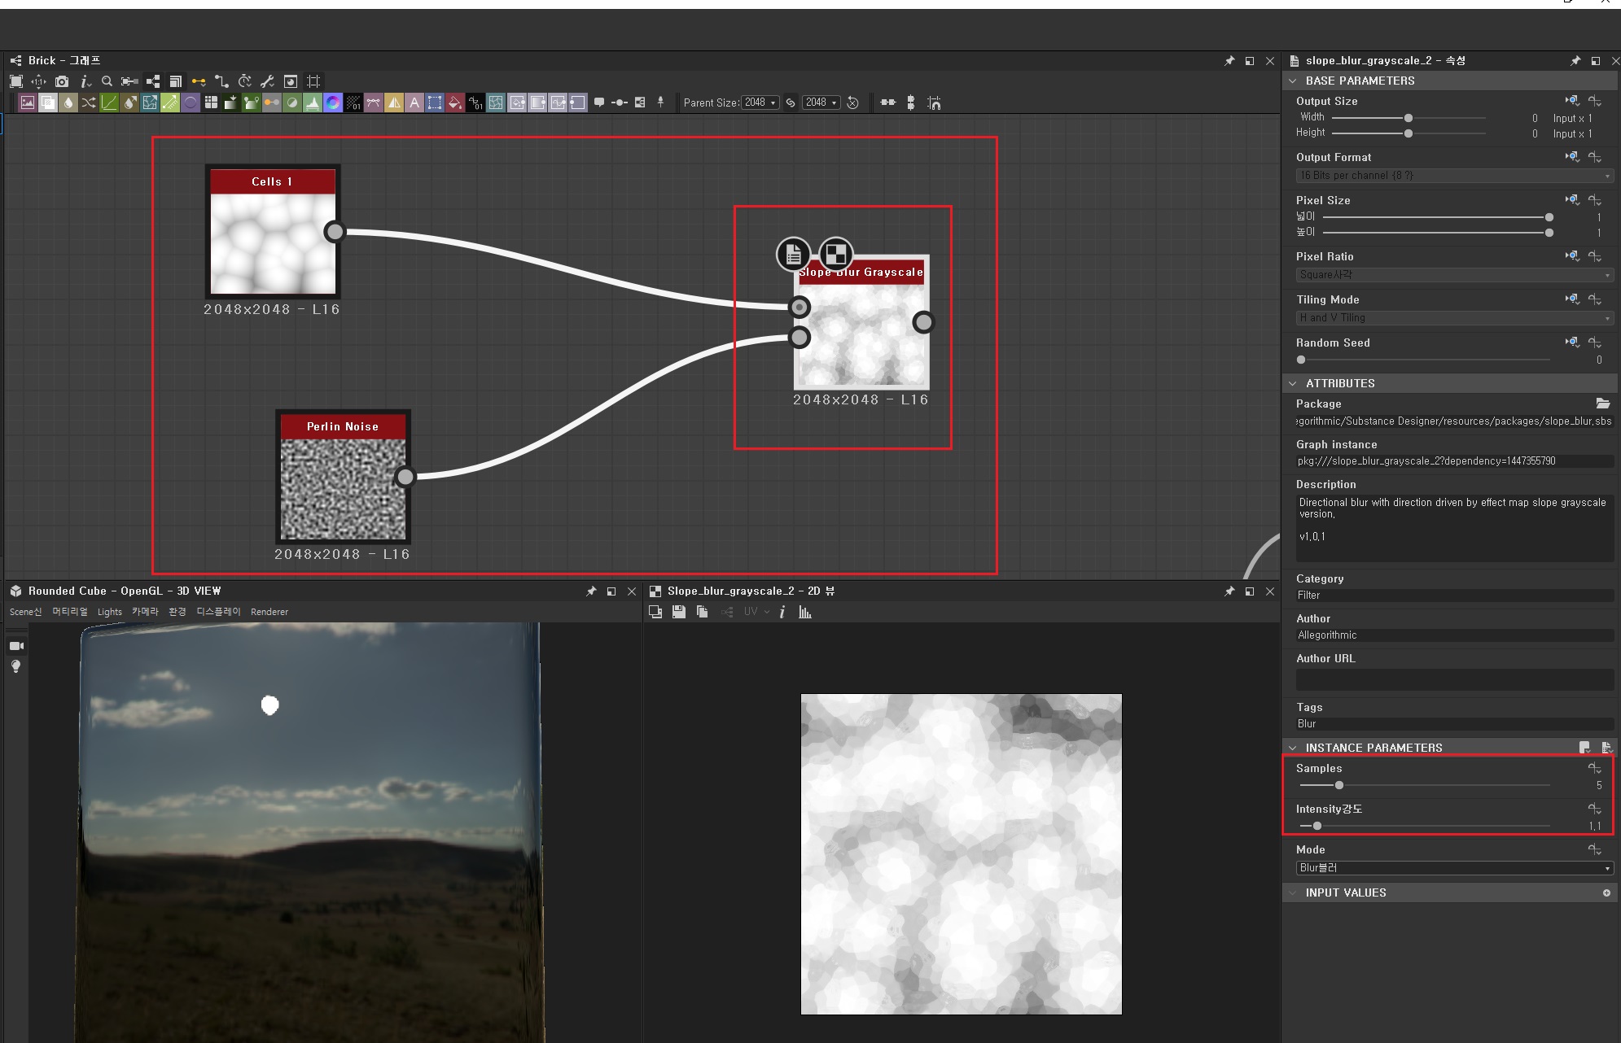Image resolution: width=1621 pixels, height=1043 pixels.
Task: Click the save icon in 2D view toolbar
Action: tap(678, 612)
